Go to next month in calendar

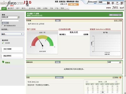coord(116,82)
